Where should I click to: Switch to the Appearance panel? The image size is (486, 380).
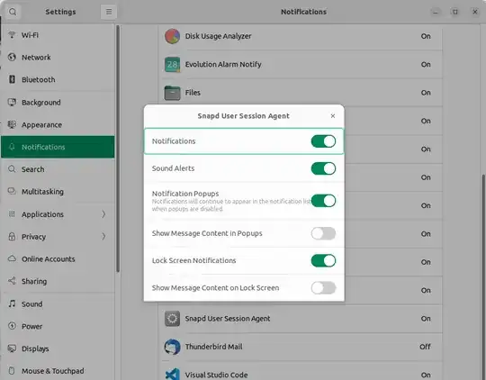point(58,124)
